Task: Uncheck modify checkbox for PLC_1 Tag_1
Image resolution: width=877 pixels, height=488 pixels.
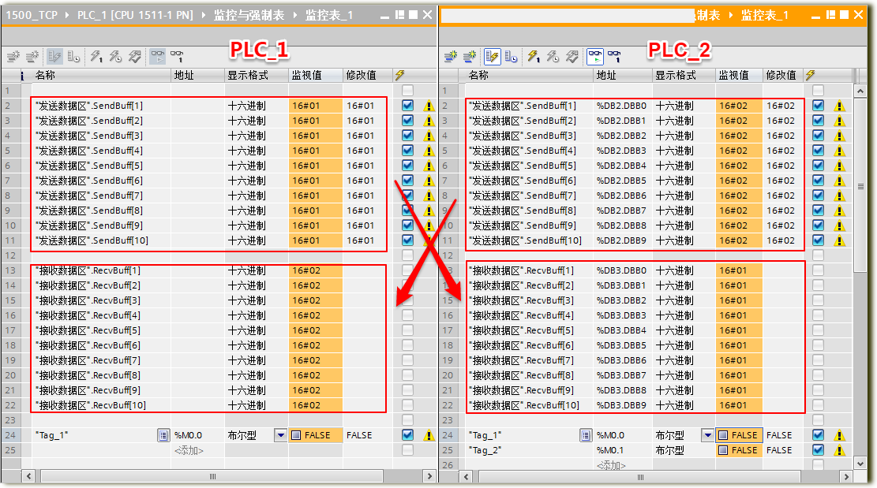Action: (408, 434)
